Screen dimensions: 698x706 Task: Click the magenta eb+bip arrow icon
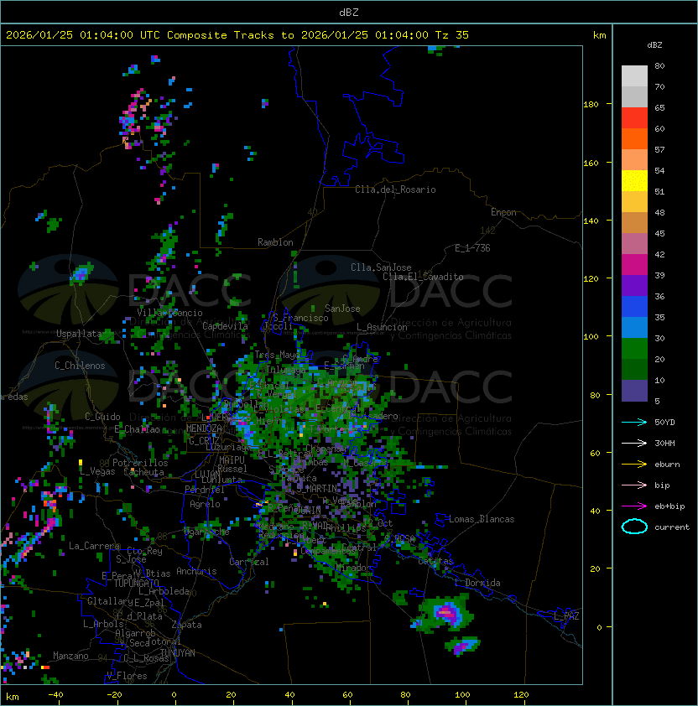(x=634, y=506)
